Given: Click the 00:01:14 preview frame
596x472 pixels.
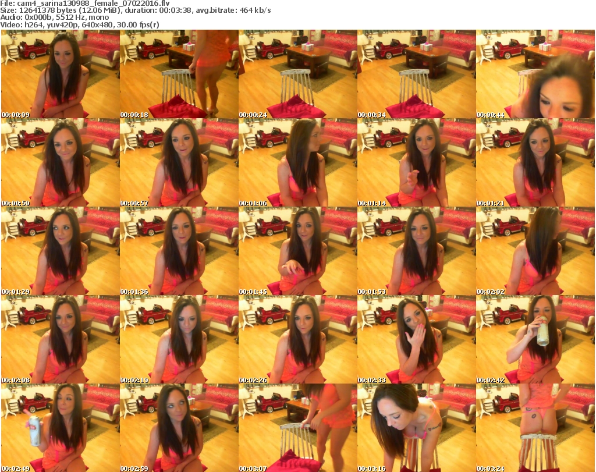Looking at the screenshot, I should 417,162.
